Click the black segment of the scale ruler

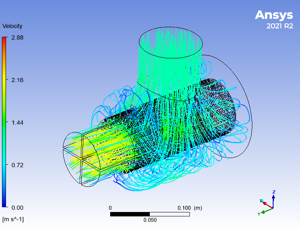click(x=130, y=214)
